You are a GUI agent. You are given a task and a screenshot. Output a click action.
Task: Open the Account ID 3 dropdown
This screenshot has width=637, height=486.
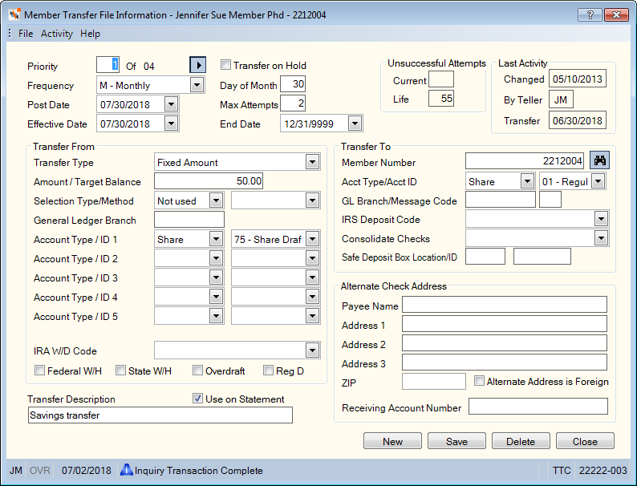click(x=312, y=277)
